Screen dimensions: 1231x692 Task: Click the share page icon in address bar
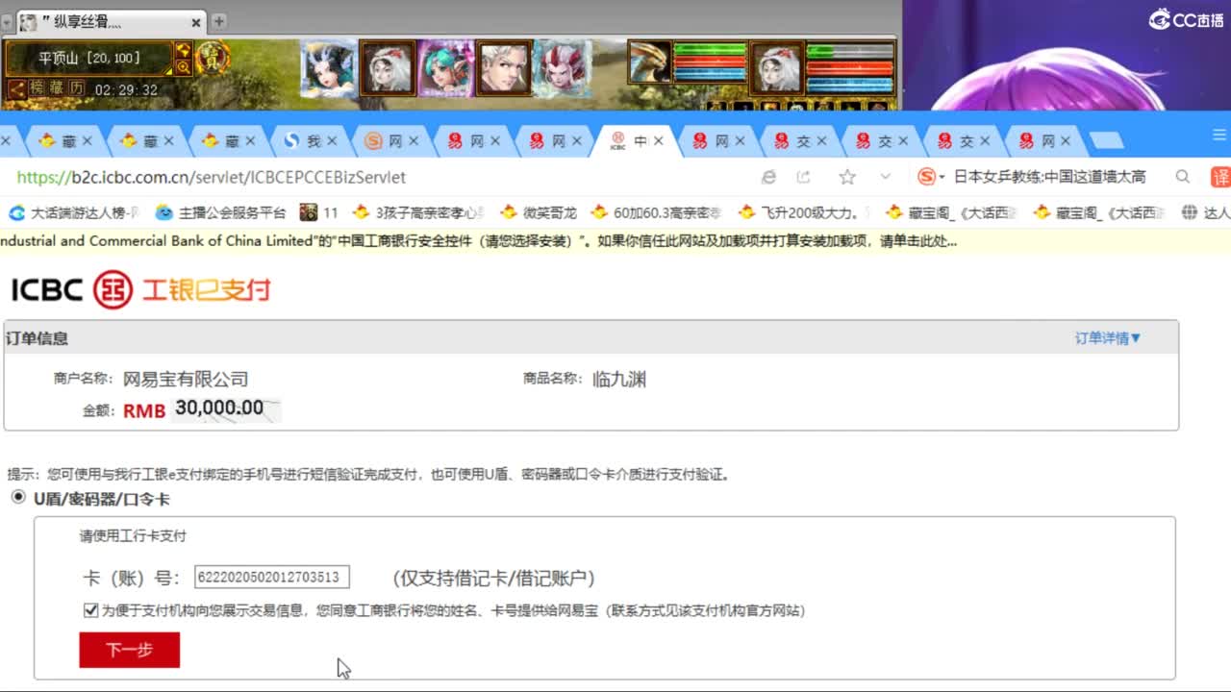click(804, 177)
